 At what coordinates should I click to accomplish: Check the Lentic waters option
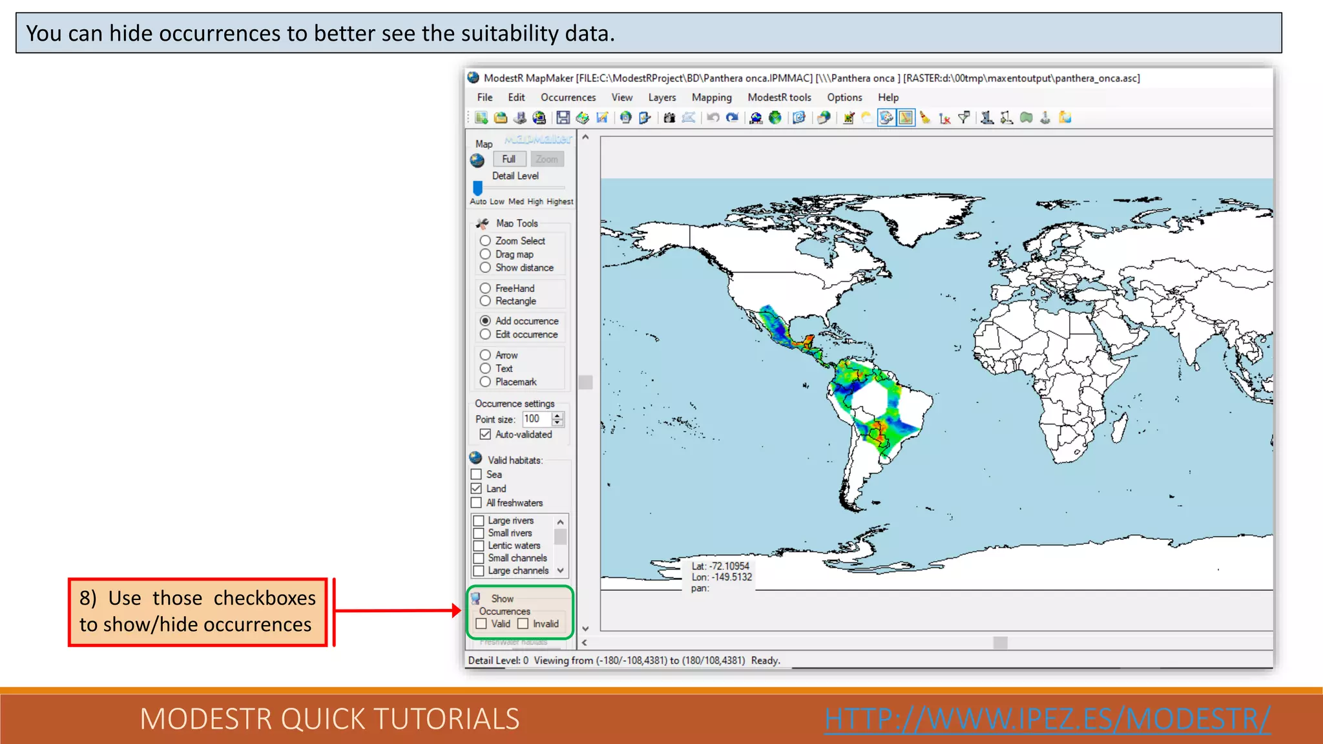click(x=479, y=546)
